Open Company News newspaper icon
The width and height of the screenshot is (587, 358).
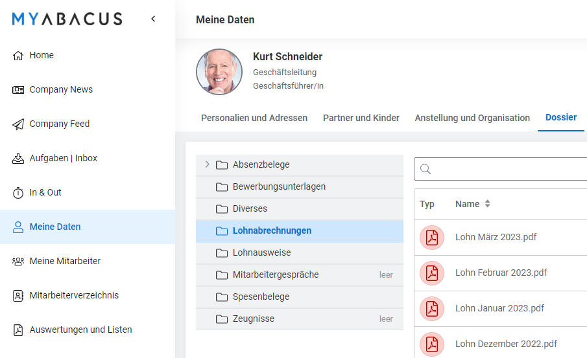pos(18,90)
